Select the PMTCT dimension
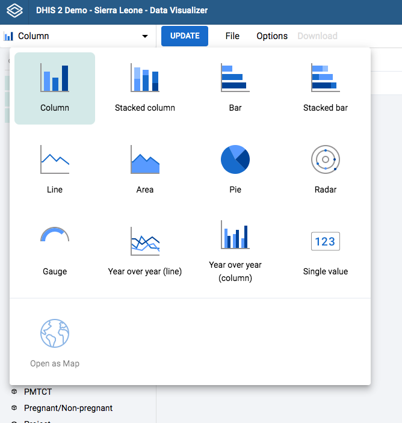The height and width of the screenshot is (423, 402). pyautogui.click(x=38, y=392)
